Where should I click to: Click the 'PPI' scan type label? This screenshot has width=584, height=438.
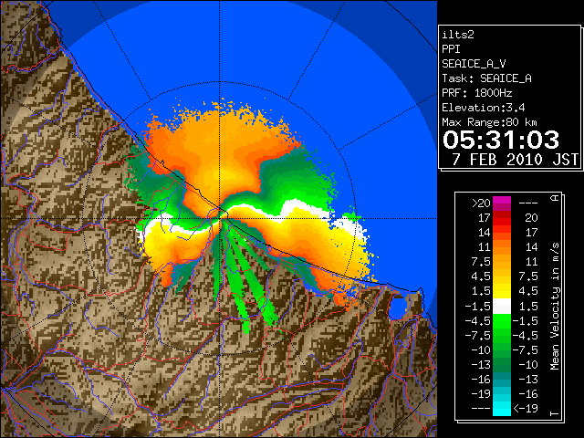click(x=451, y=49)
